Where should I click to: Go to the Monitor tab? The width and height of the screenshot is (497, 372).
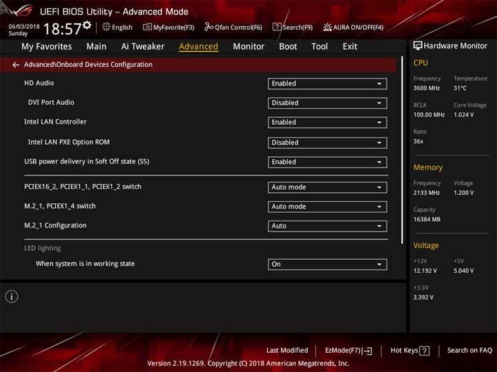pyautogui.click(x=248, y=47)
